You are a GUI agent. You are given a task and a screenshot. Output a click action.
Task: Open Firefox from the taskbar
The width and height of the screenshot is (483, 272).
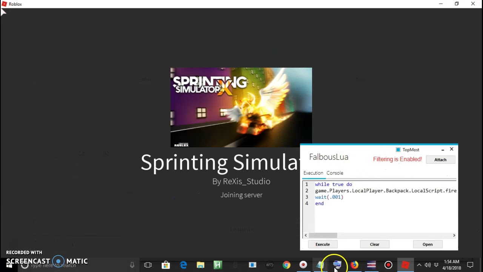tap(354, 265)
